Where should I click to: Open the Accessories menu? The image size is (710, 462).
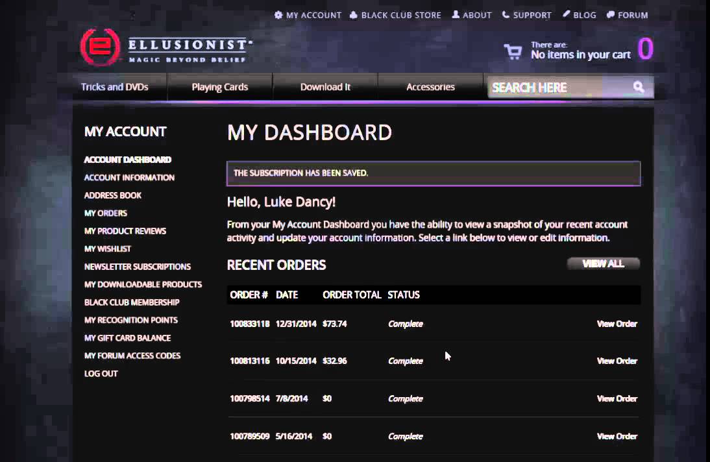click(430, 87)
